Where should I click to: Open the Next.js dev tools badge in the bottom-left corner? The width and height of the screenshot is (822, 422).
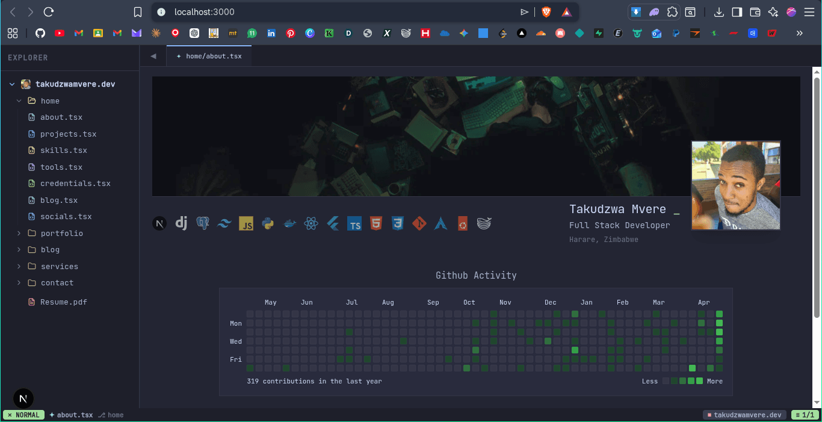[23, 399]
